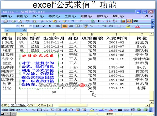Open Print Preview magnifier icon
This screenshot has width=157, height=116.
pyautogui.click(x=20, y=21)
